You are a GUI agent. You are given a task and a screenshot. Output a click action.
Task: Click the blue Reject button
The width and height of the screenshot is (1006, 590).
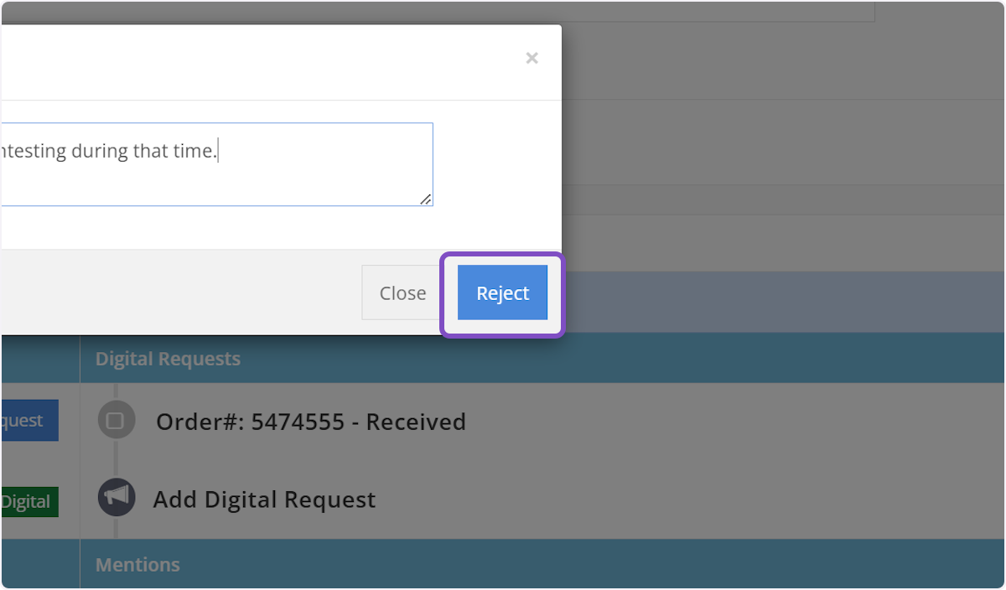click(x=502, y=293)
